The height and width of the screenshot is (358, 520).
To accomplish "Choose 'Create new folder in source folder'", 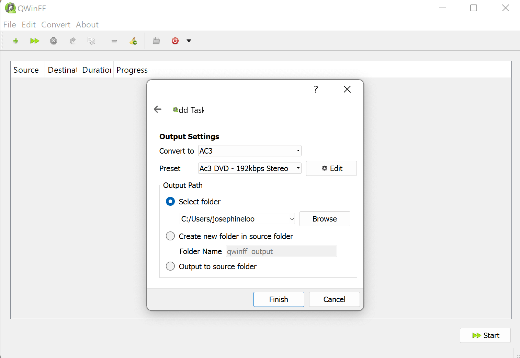I will tap(170, 236).
